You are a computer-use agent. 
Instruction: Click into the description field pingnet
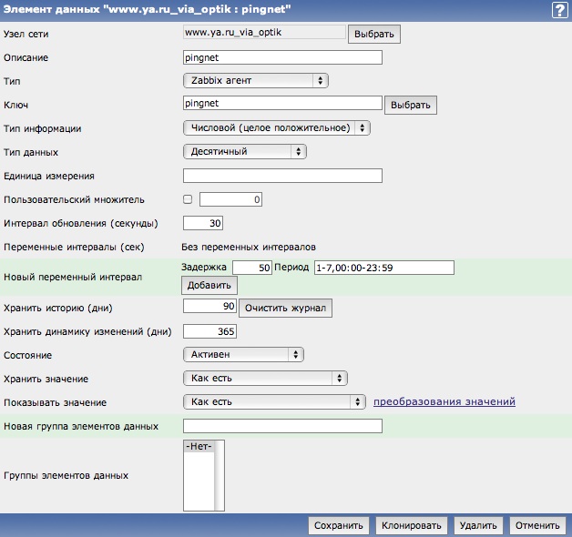[x=282, y=57]
